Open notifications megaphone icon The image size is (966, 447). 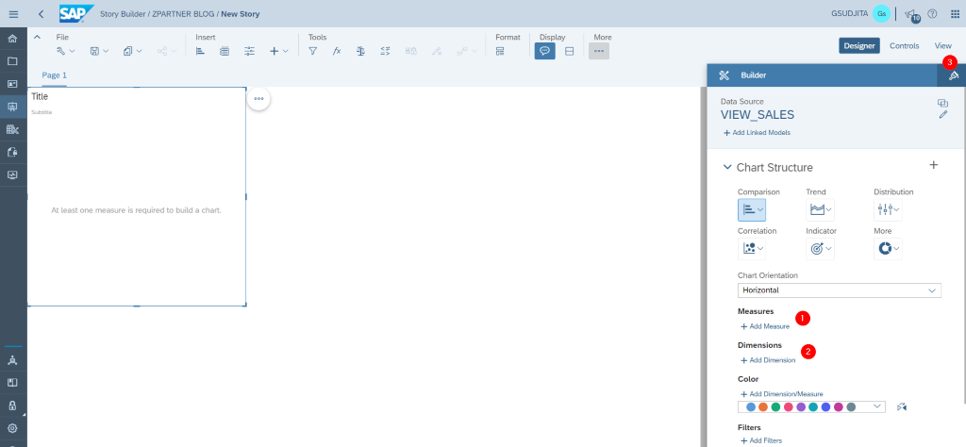(910, 13)
